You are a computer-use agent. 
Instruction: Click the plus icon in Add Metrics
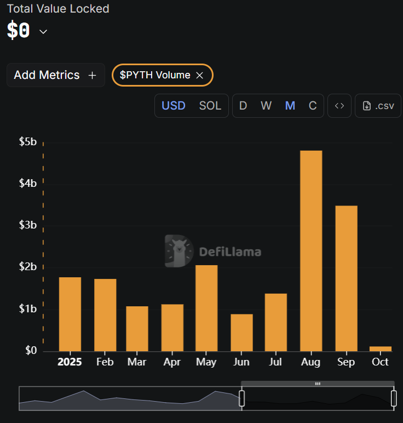pos(92,75)
